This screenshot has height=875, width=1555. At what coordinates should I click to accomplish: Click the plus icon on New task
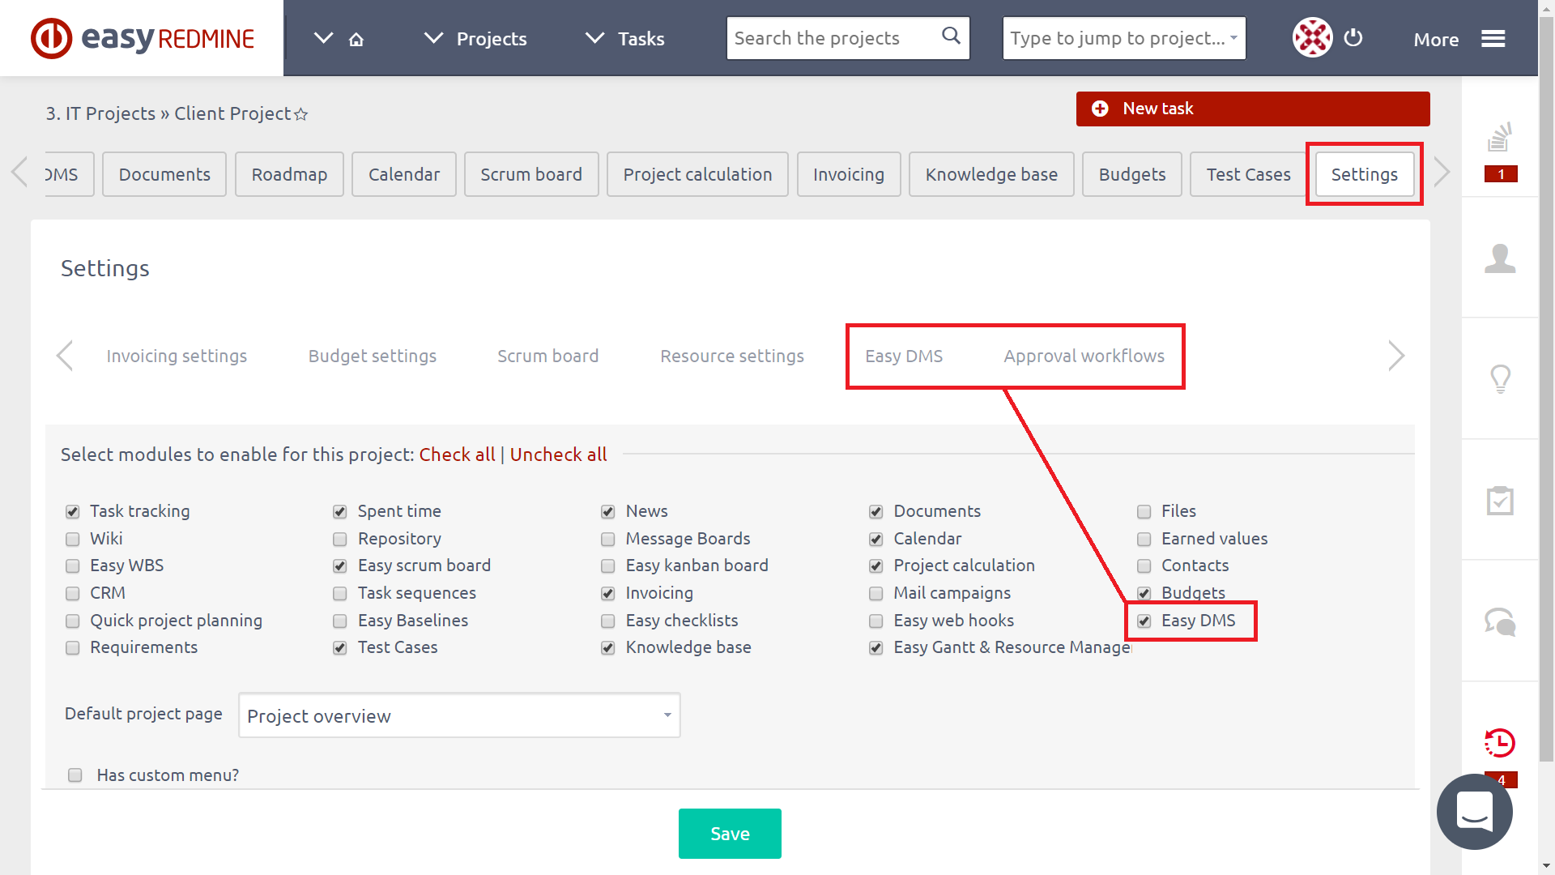coord(1100,109)
